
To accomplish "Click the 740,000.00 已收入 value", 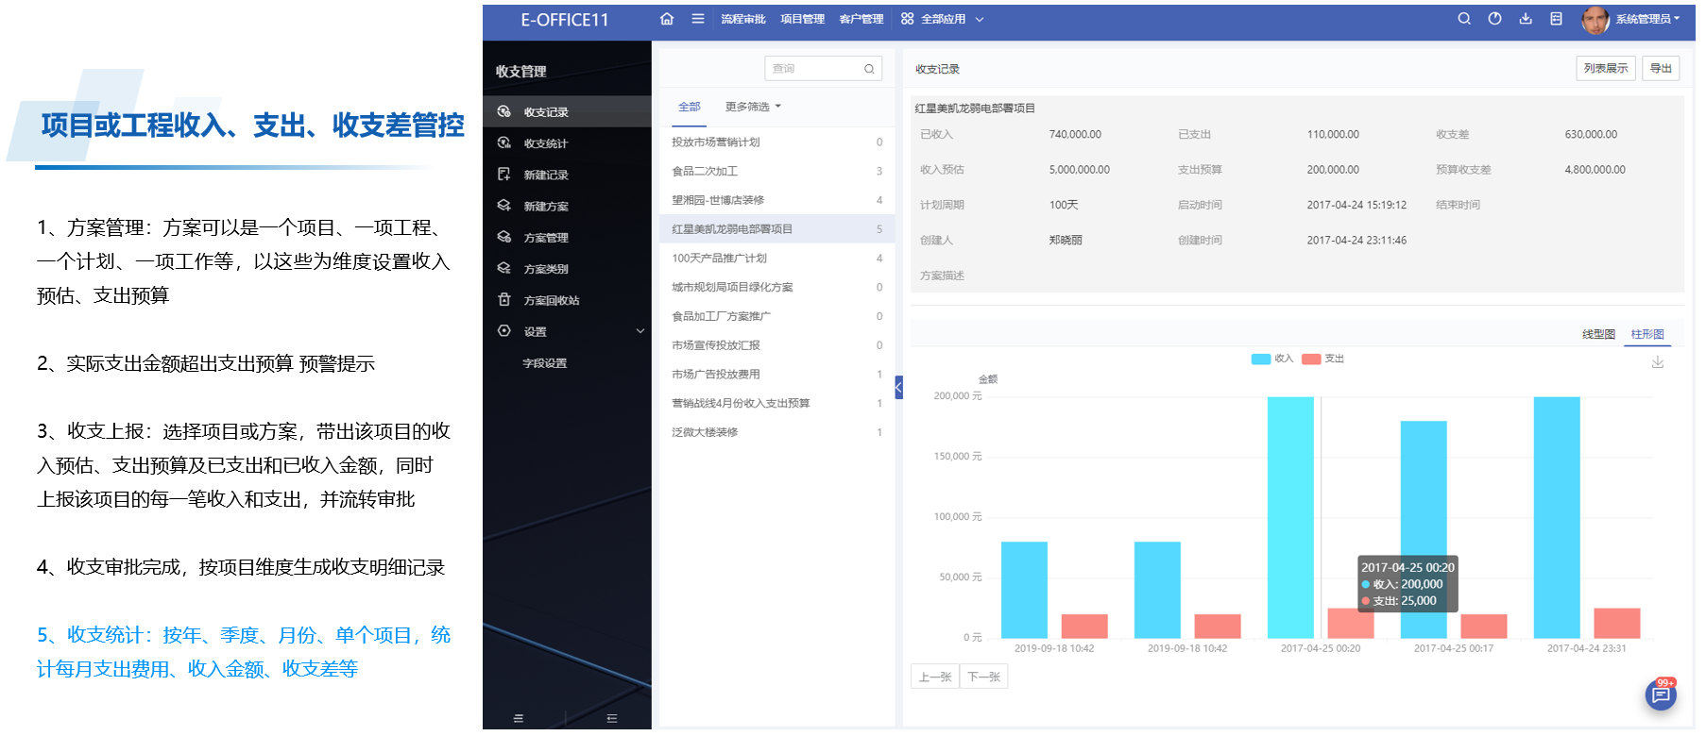I will pos(1075,134).
